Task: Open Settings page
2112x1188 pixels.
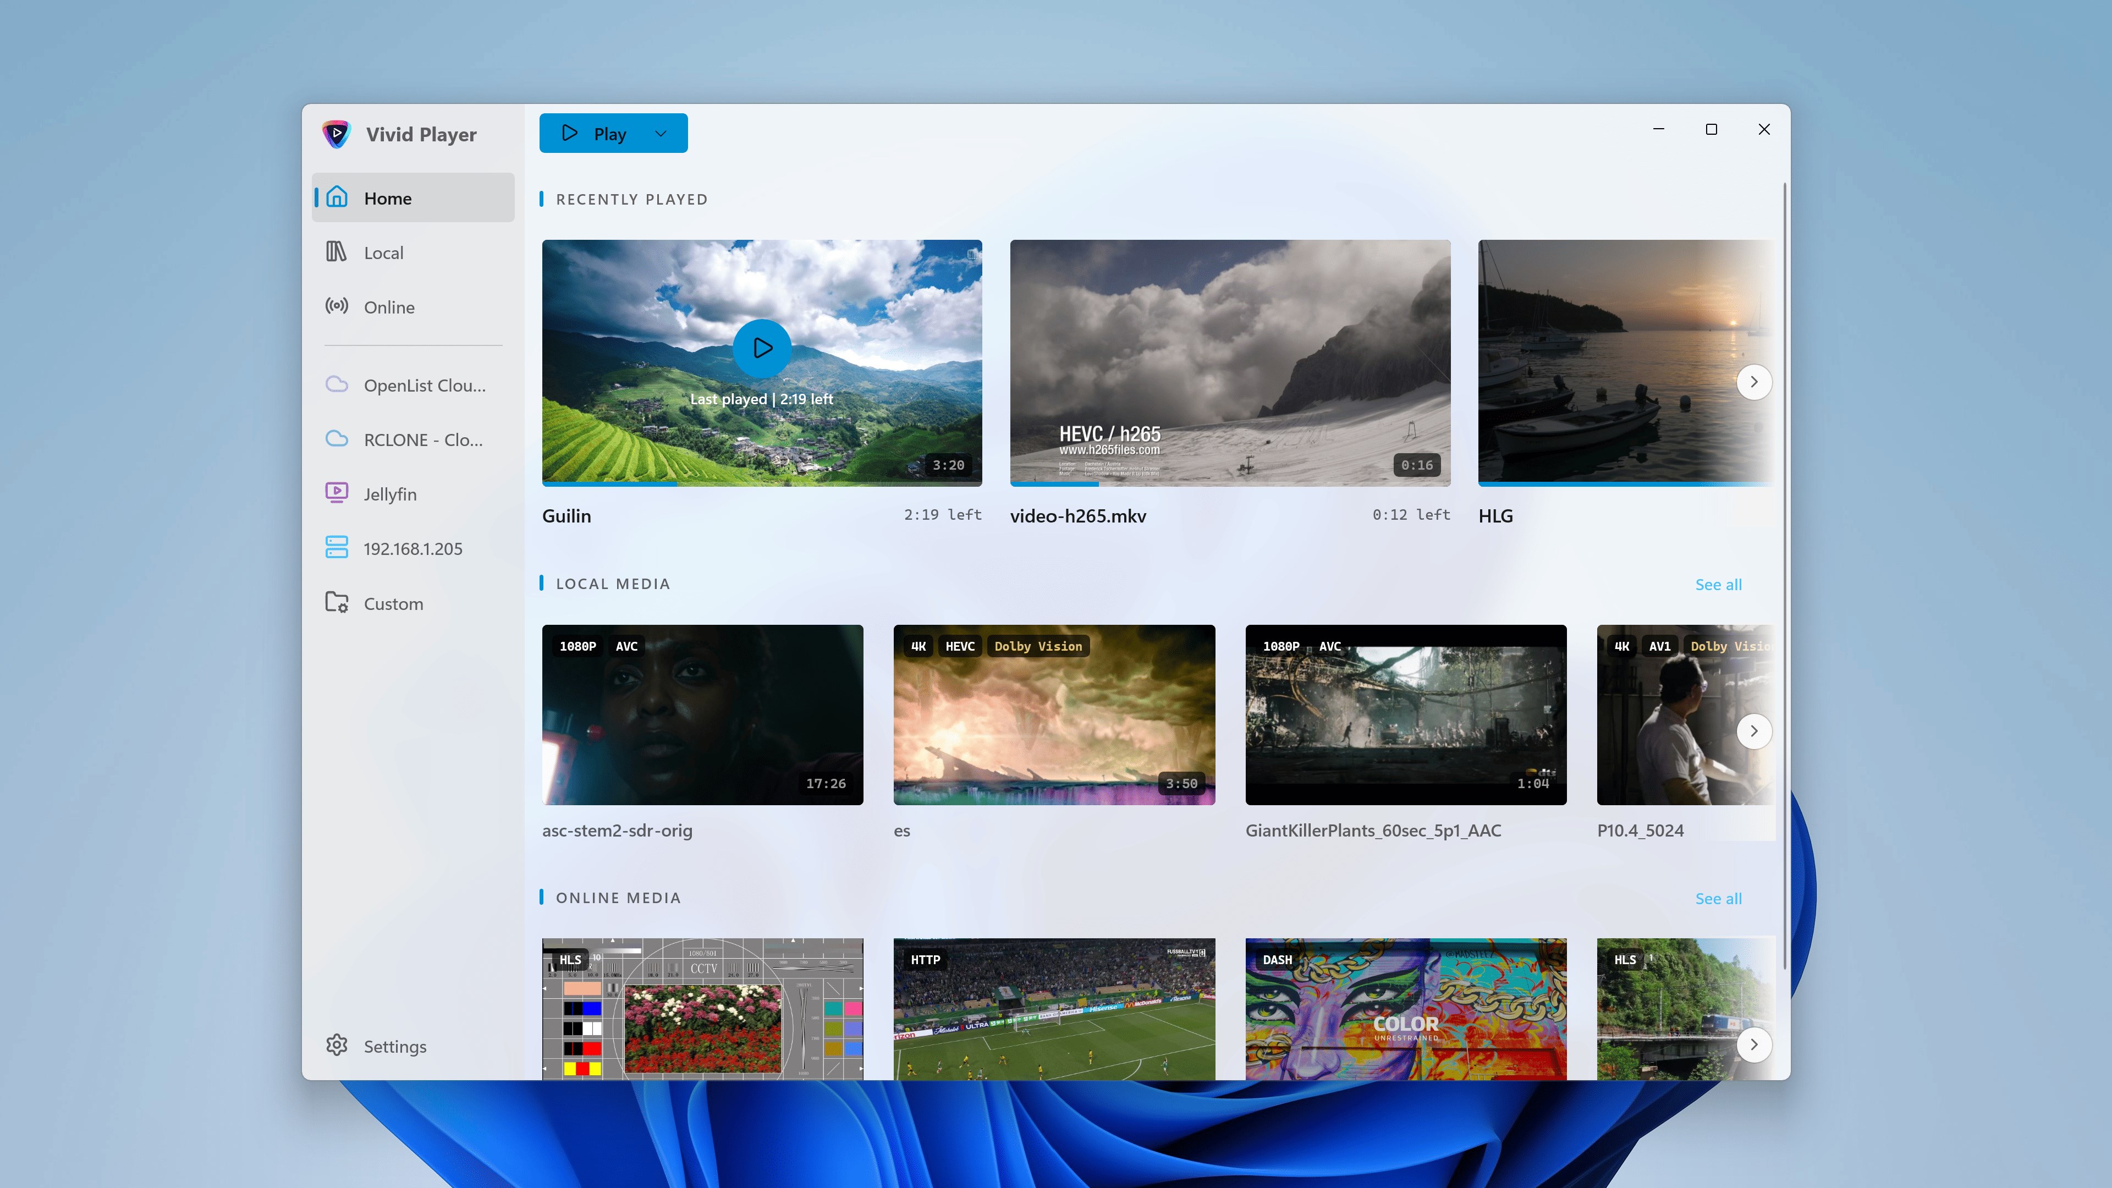Action: click(x=413, y=1046)
